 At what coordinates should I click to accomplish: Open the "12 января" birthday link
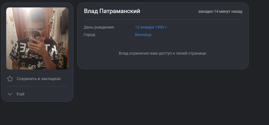pos(144,27)
